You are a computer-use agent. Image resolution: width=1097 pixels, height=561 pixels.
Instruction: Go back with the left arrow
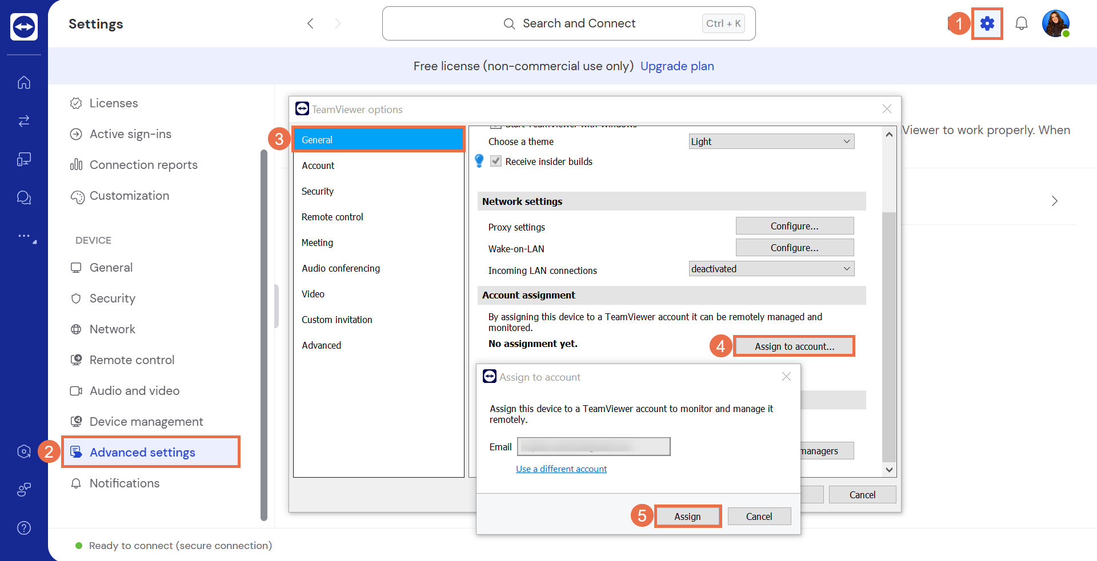(x=310, y=23)
